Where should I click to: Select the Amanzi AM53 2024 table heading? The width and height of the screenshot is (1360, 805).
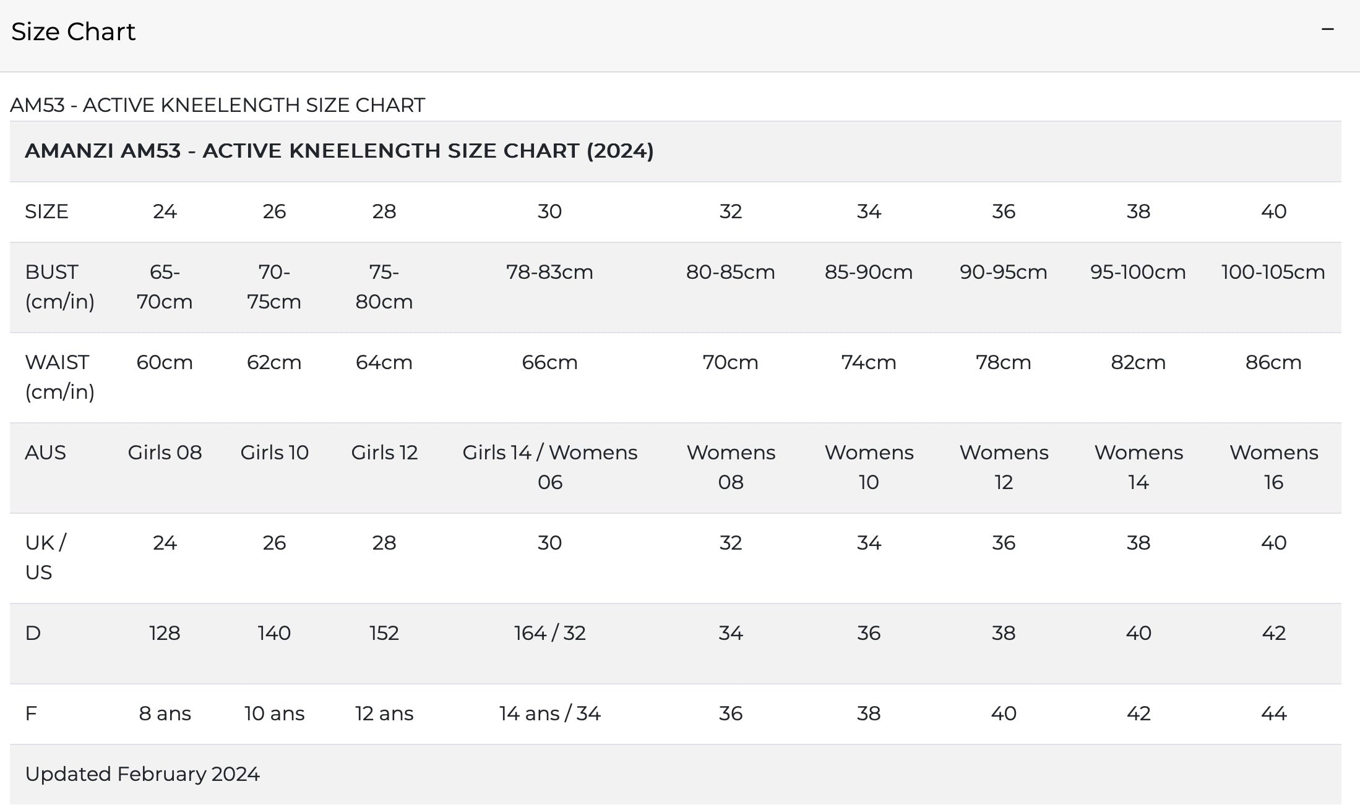pyautogui.click(x=339, y=151)
